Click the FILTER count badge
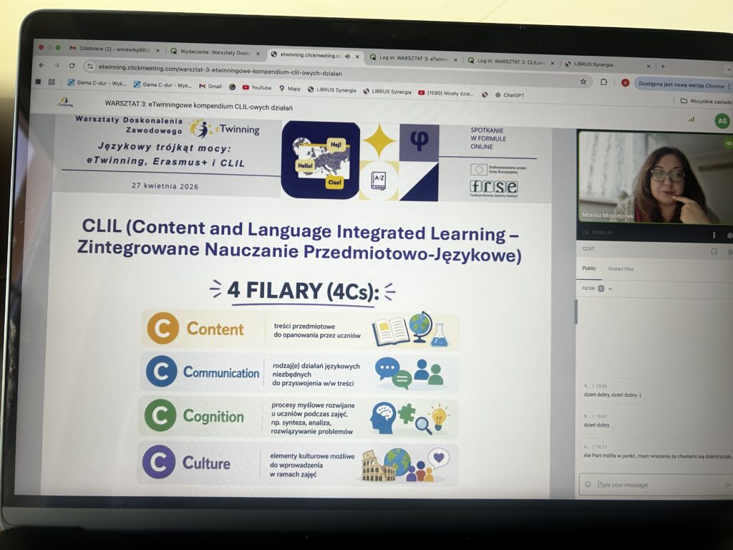The image size is (733, 550). (601, 289)
